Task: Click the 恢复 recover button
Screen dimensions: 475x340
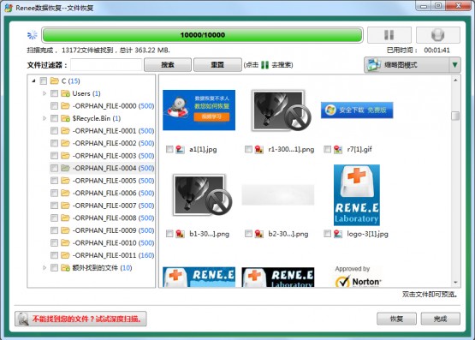Action: 396,319
